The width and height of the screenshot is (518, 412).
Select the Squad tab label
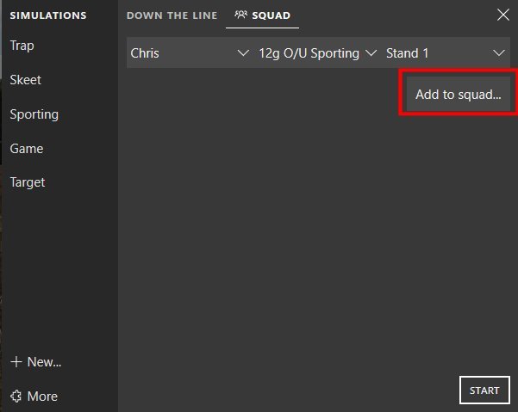click(271, 15)
